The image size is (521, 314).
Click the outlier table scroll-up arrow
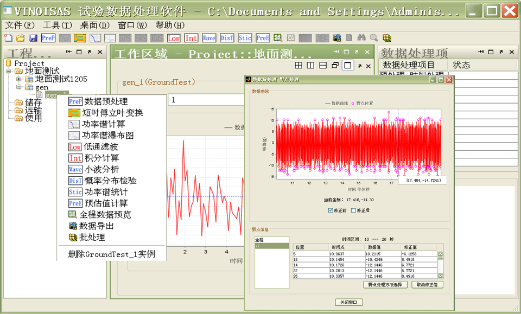tap(440, 254)
